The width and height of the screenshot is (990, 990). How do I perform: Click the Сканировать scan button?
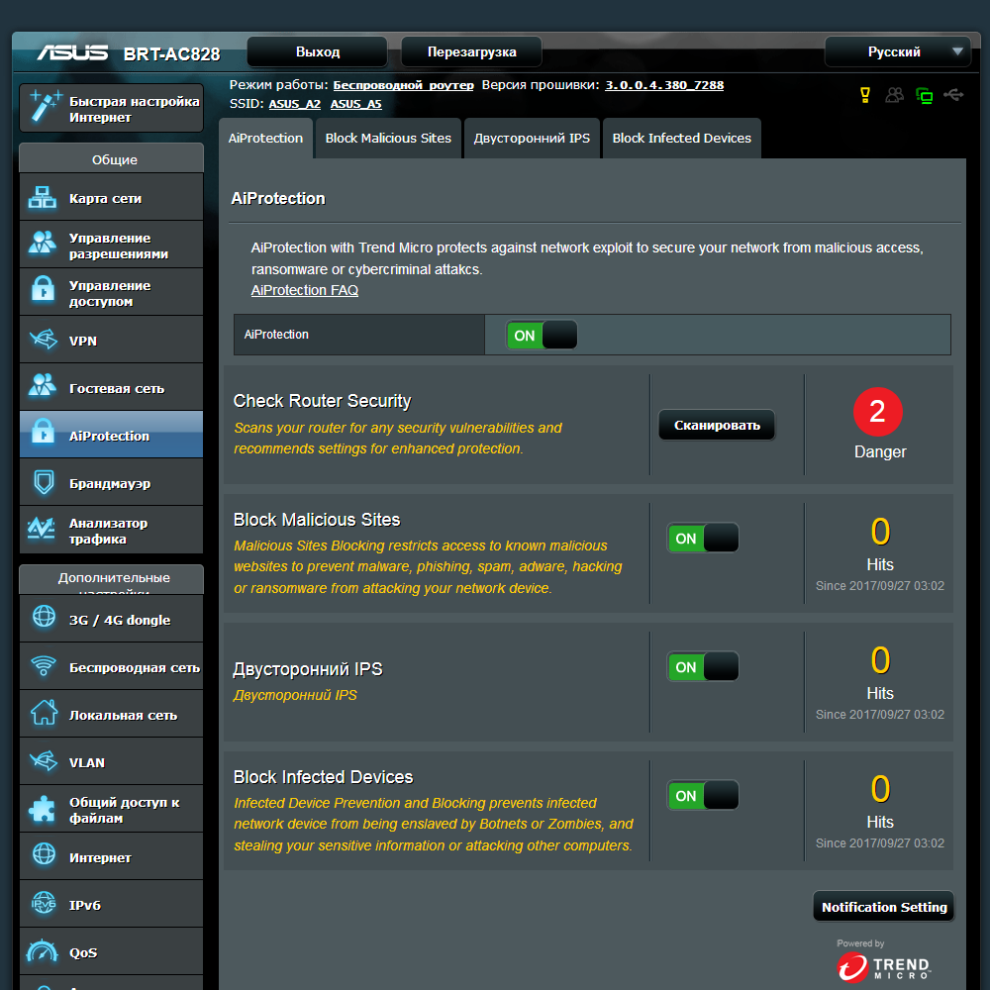tap(717, 426)
